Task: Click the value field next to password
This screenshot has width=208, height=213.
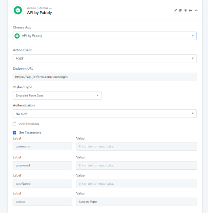Action: [x=136, y=165]
